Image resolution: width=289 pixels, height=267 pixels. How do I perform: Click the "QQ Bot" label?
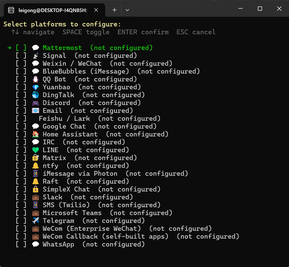click(x=54, y=79)
